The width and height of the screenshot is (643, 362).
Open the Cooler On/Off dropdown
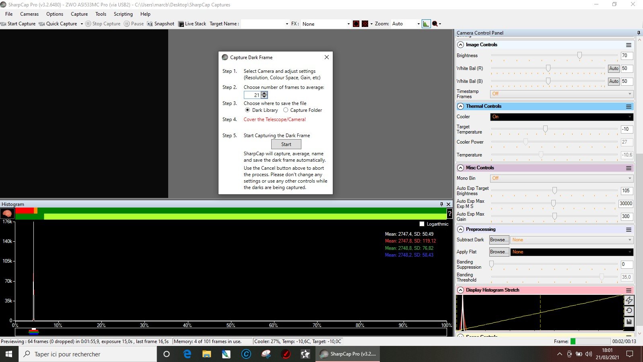[x=562, y=117]
